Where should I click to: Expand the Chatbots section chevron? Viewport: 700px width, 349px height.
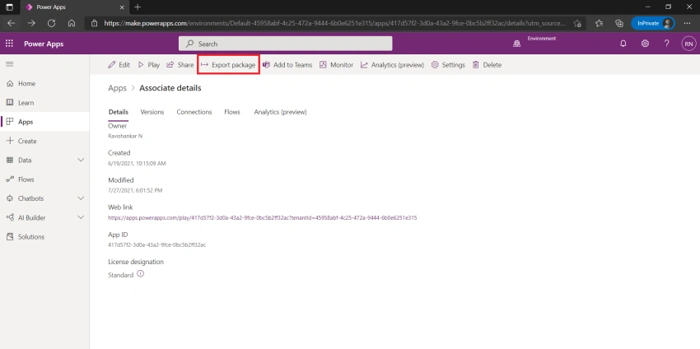click(x=81, y=198)
